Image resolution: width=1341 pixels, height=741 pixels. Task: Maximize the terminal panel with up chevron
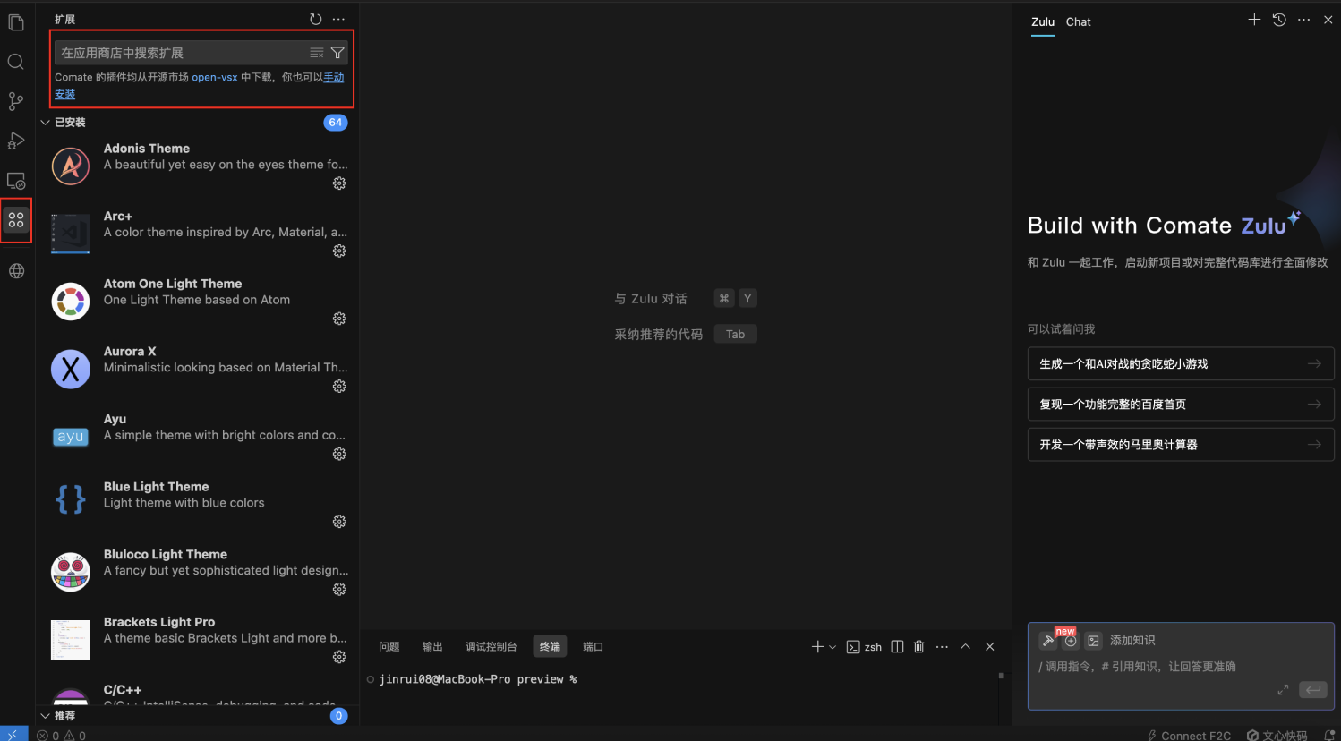pos(966,647)
